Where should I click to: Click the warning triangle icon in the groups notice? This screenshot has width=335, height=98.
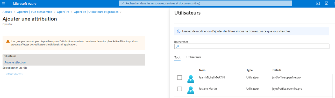(x=8, y=41)
